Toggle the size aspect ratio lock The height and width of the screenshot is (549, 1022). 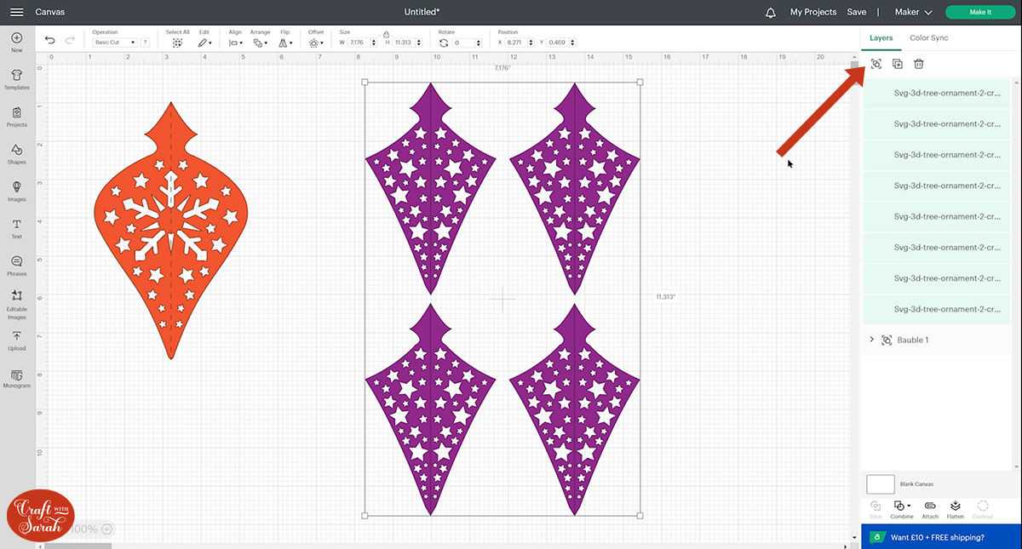[386, 33]
